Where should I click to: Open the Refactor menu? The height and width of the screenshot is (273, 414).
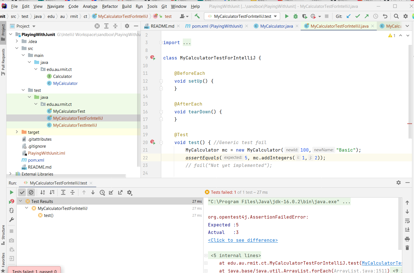(110, 6)
